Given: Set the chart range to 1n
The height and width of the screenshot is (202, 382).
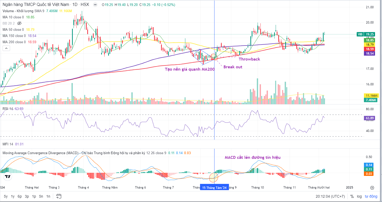Looking at the screenshot, I should 48,196.
